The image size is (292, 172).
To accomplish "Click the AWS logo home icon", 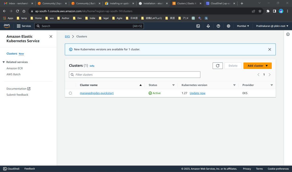I will 7,26.
